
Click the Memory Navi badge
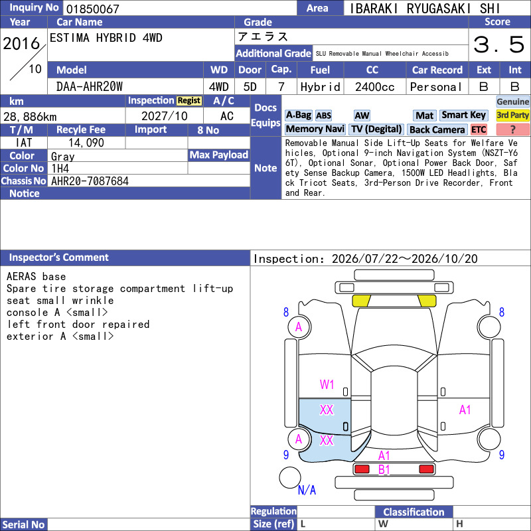tap(315, 129)
